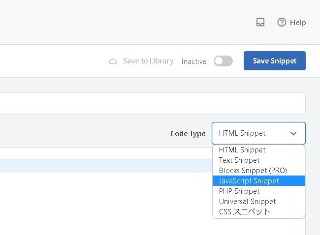Click the Help question mark icon

(282, 22)
